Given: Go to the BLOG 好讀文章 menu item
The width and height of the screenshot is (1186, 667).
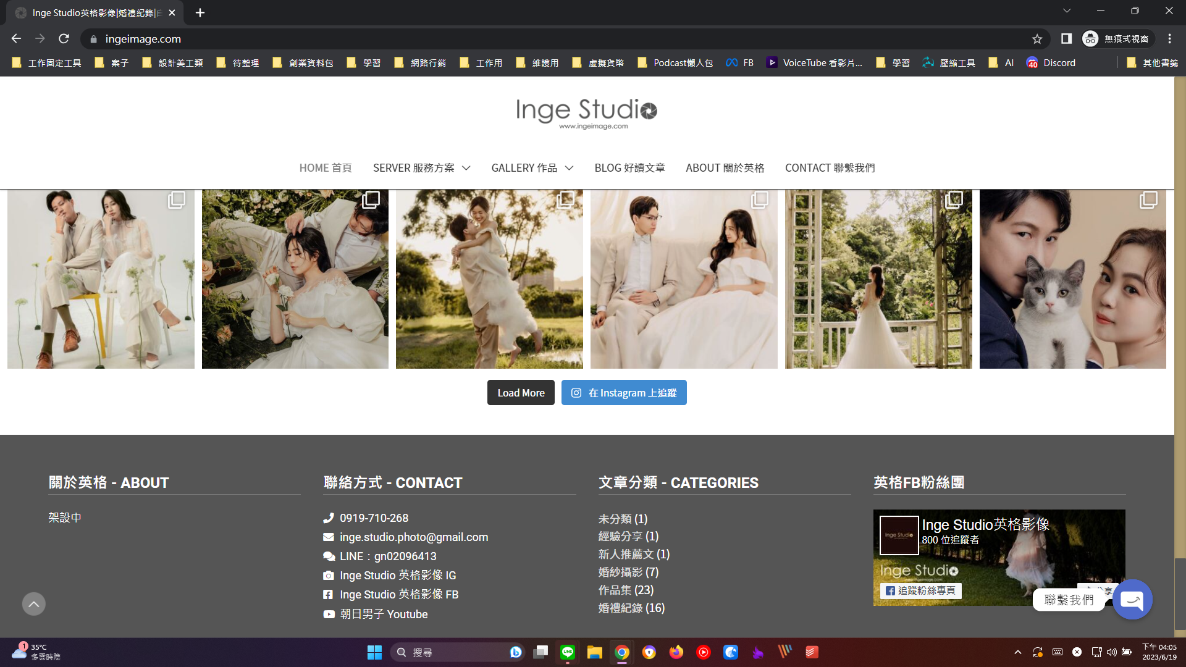Looking at the screenshot, I should (629, 168).
